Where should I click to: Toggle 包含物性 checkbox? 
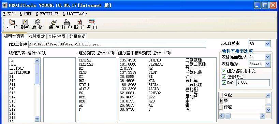[x=224, y=77]
